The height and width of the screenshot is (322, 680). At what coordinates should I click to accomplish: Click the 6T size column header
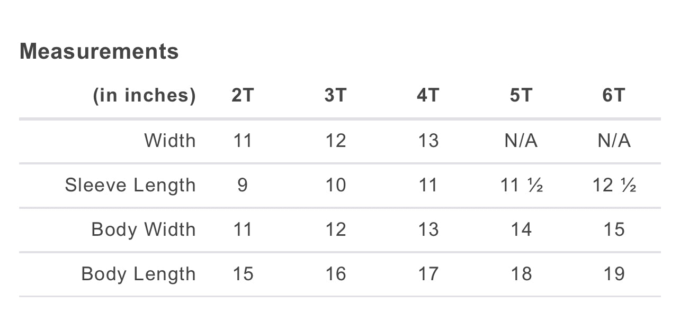click(x=614, y=95)
